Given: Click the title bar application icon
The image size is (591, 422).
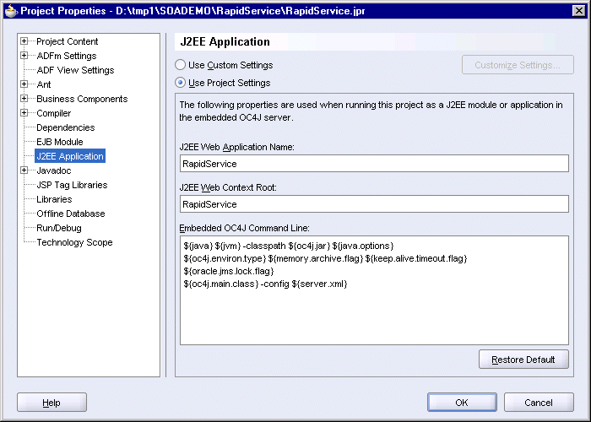Looking at the screenshot, I should click(11, 10).
